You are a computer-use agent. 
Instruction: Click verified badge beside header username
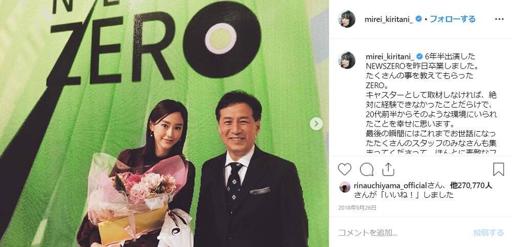pos(419,19)
